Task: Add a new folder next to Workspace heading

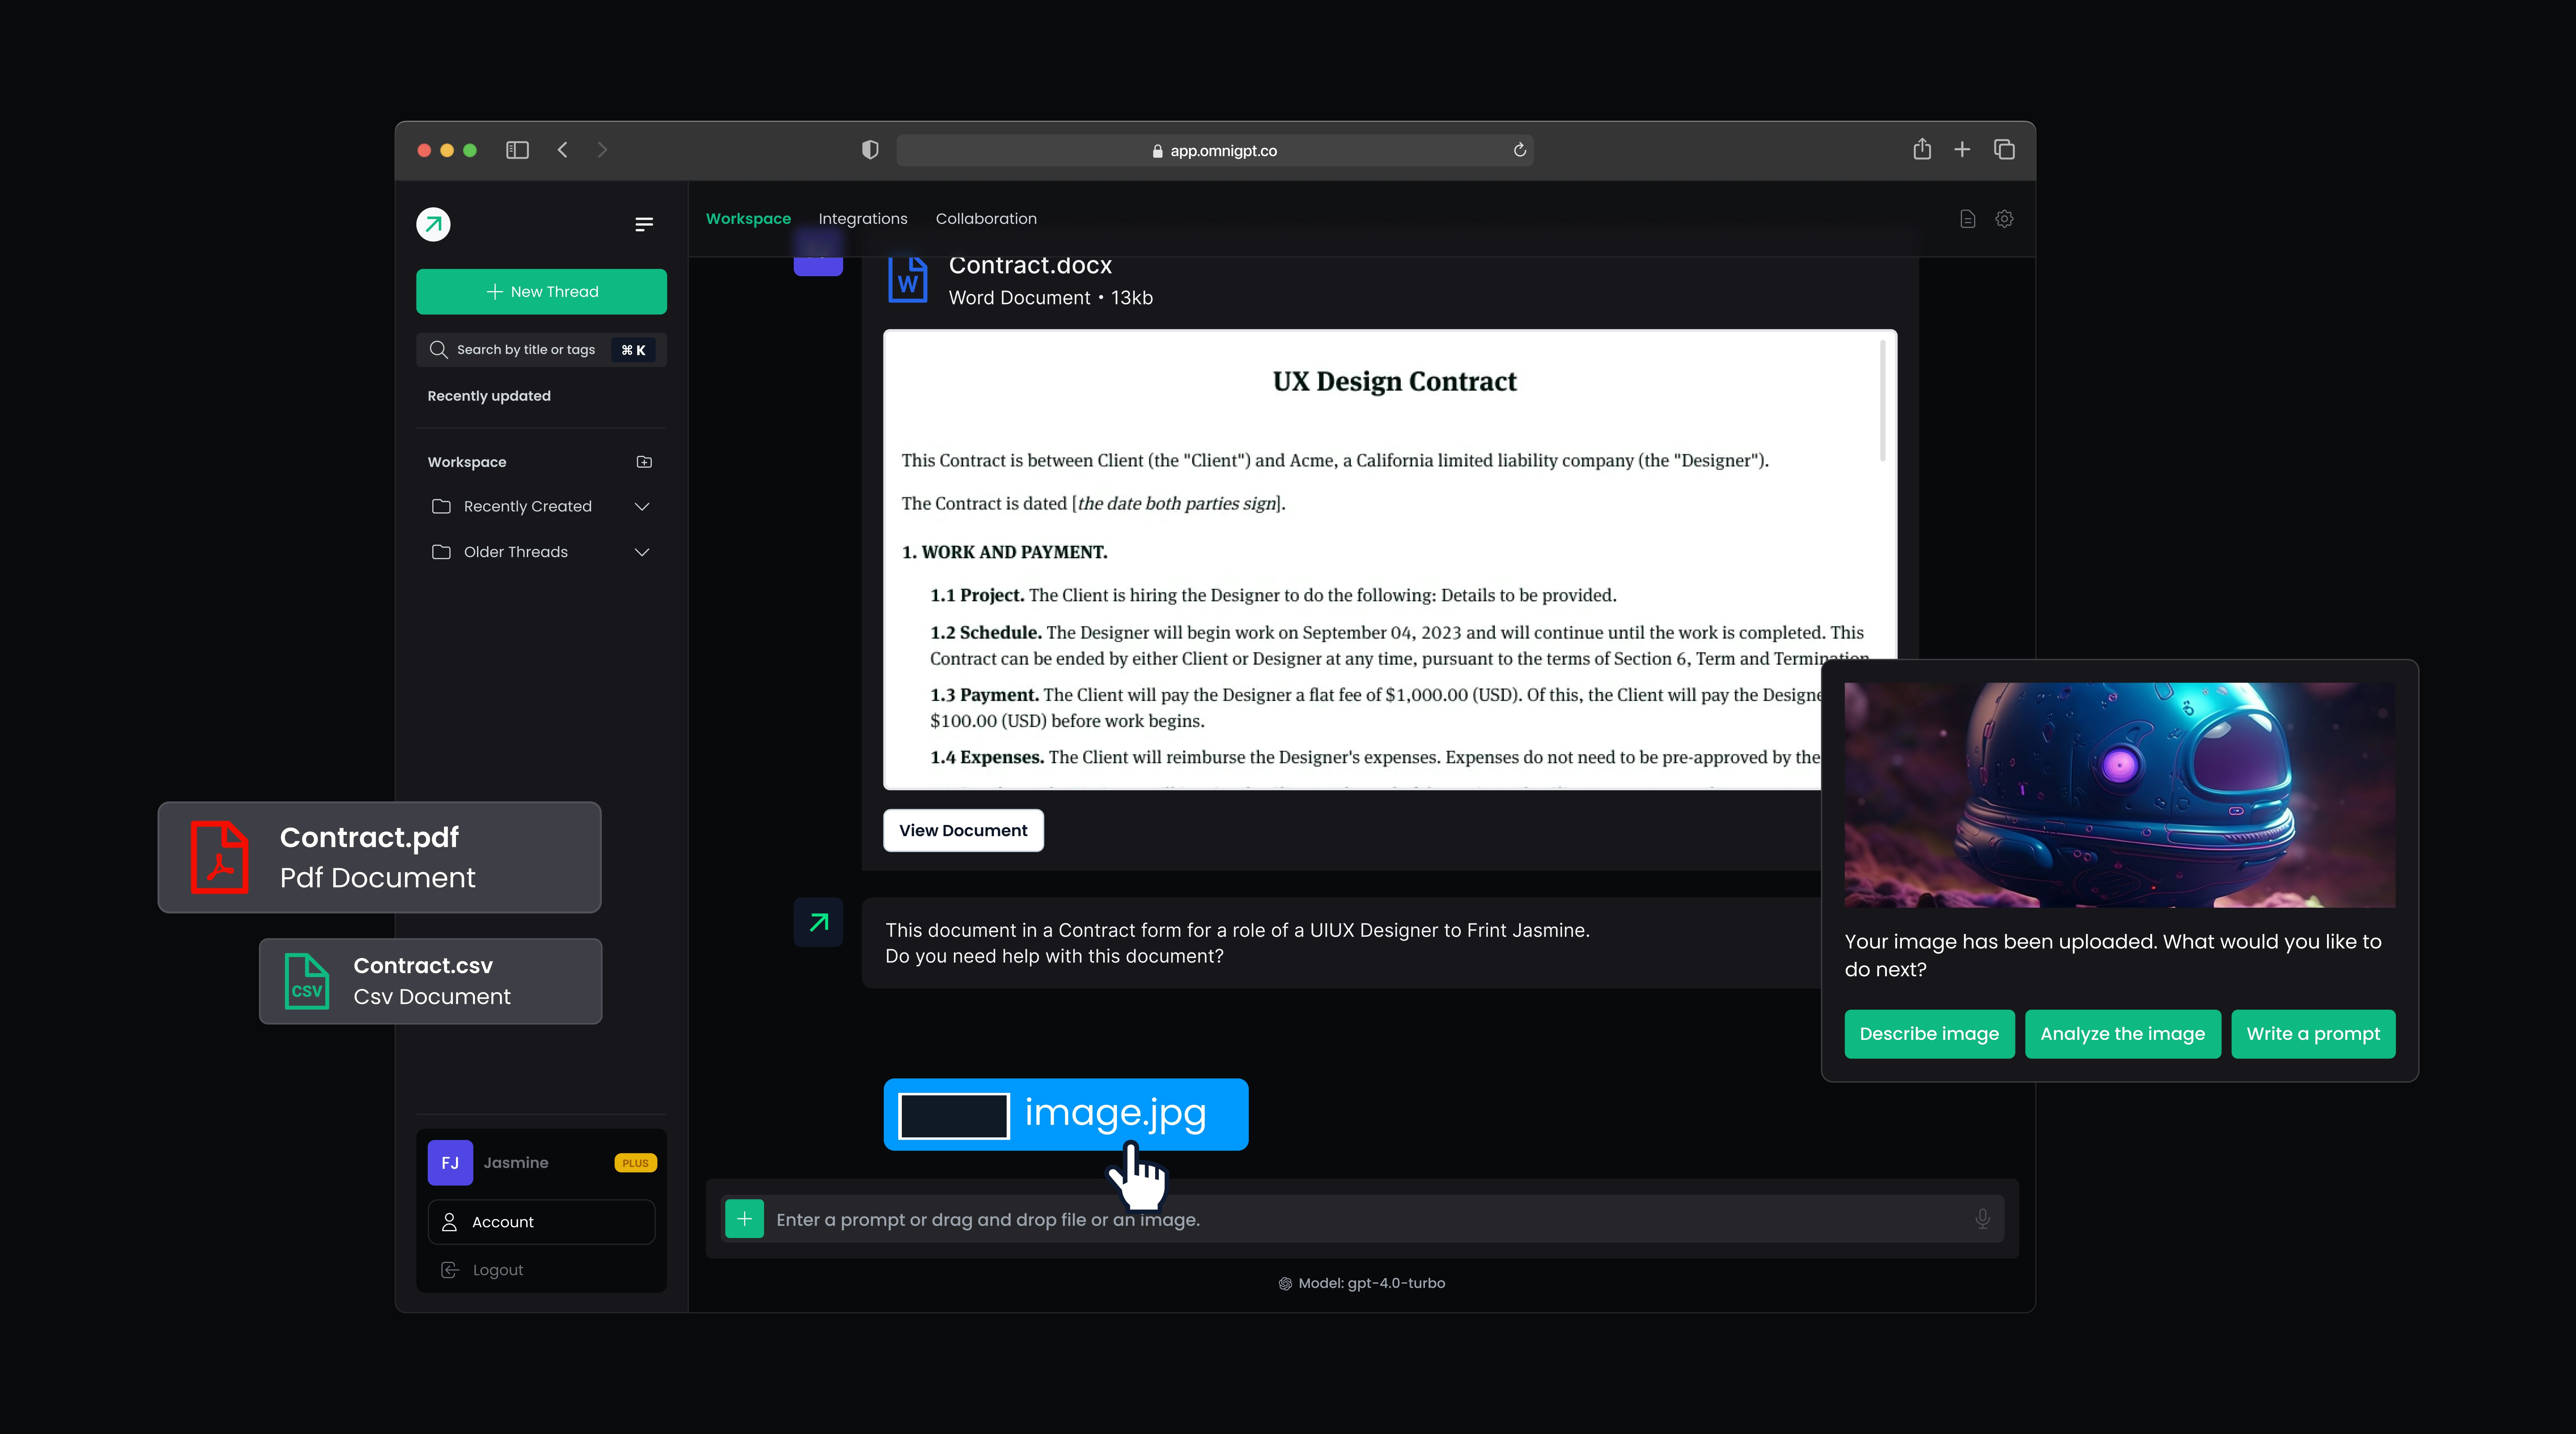Action: pos(644,462)
